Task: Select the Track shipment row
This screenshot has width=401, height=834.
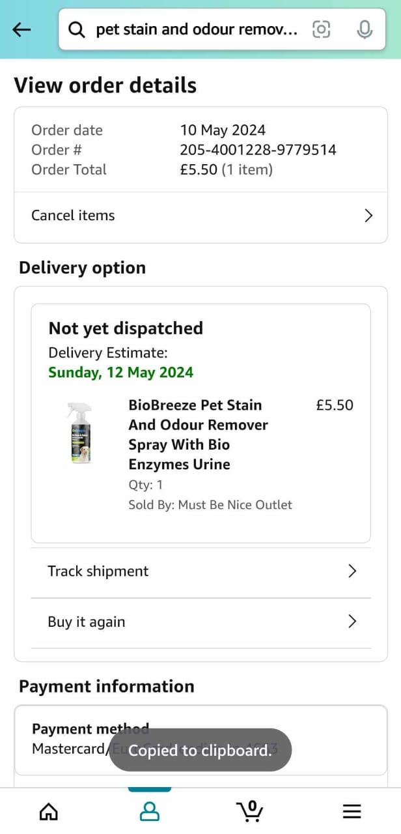Action: point(200,571)
